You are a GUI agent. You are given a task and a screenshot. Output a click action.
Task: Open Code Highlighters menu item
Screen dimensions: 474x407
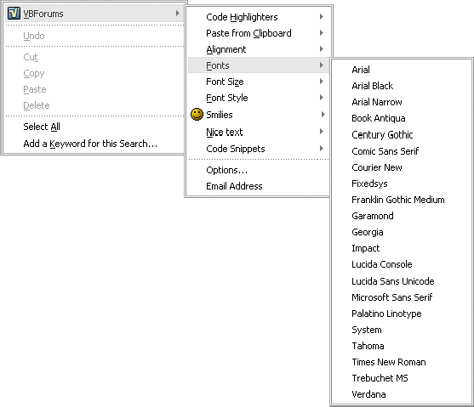click(259, 17)
